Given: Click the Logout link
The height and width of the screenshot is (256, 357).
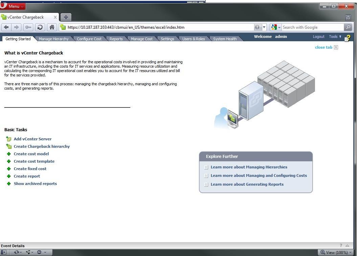Looking at the screenshot, I should 318,37.
